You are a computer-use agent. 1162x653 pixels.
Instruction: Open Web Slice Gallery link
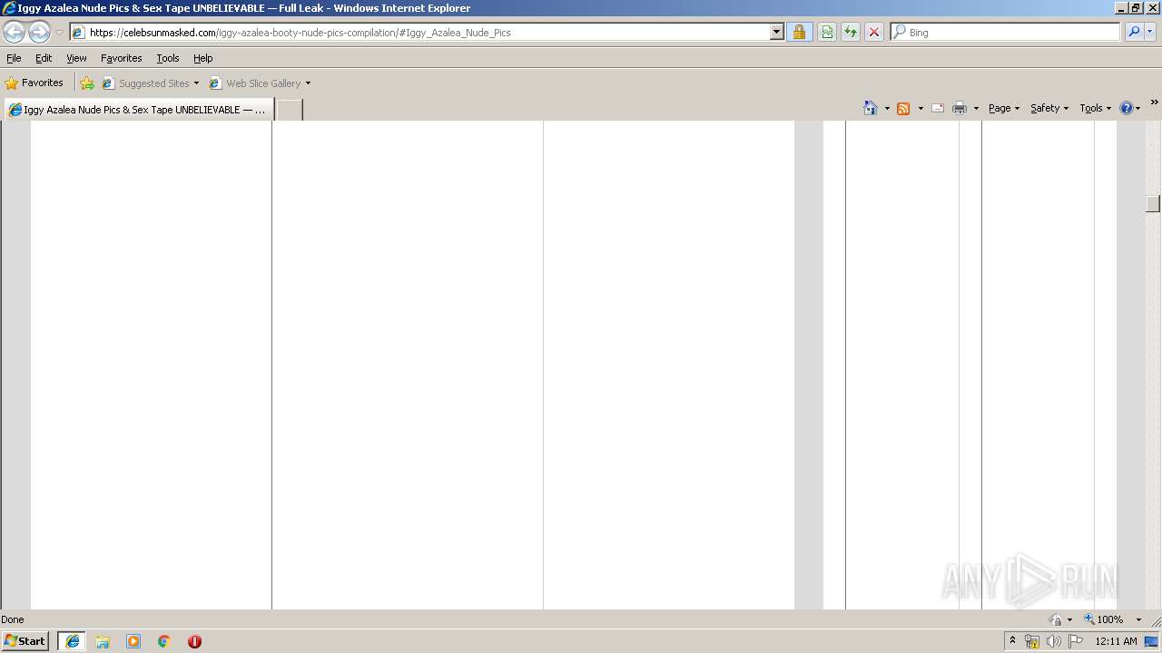[x=255, y=83]
